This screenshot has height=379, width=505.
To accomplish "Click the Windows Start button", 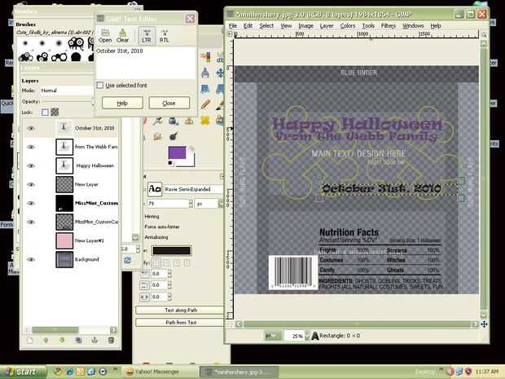I will point(23,372).
